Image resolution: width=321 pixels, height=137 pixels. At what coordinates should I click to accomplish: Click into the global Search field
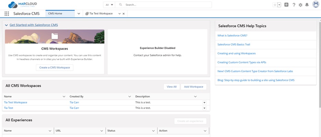coord(163,5)
